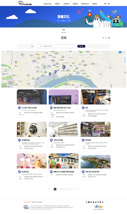The height and width of the screenshot is (214, 127).
Task: Open the pink candy jars card image
Action: [32, 161]
